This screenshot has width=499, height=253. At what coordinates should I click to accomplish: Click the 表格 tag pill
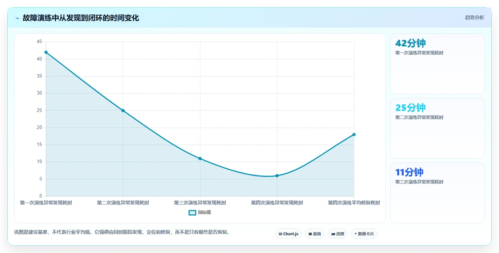point(315,234)
